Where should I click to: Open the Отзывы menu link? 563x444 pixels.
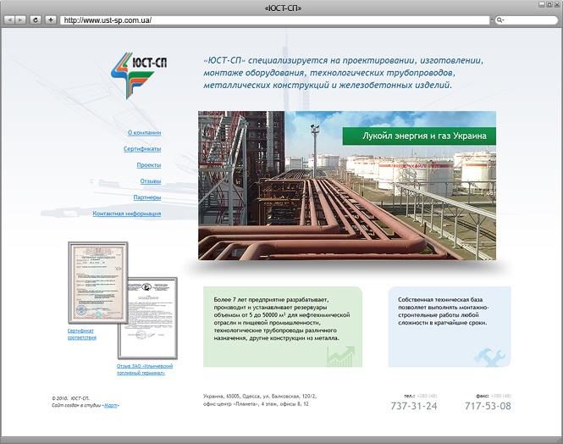(151, 181)
